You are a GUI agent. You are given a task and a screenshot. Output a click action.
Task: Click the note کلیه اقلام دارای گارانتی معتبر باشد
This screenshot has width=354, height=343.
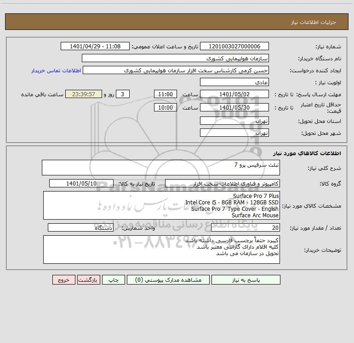238,247
